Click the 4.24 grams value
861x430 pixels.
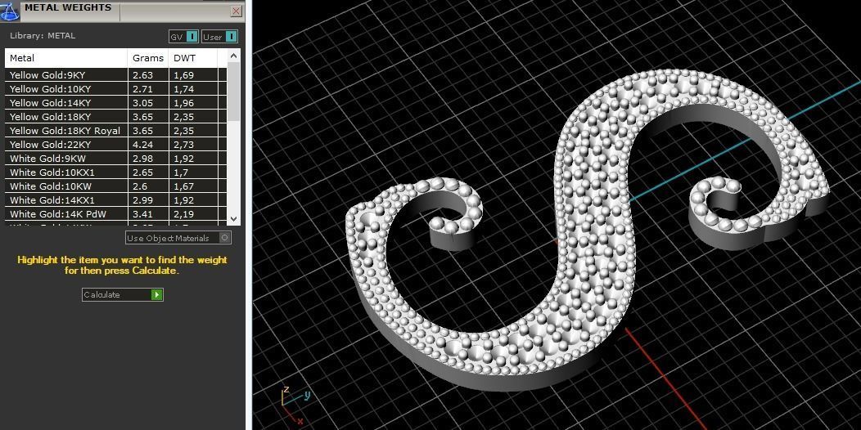pyautogui.click(x=142, y=145)
